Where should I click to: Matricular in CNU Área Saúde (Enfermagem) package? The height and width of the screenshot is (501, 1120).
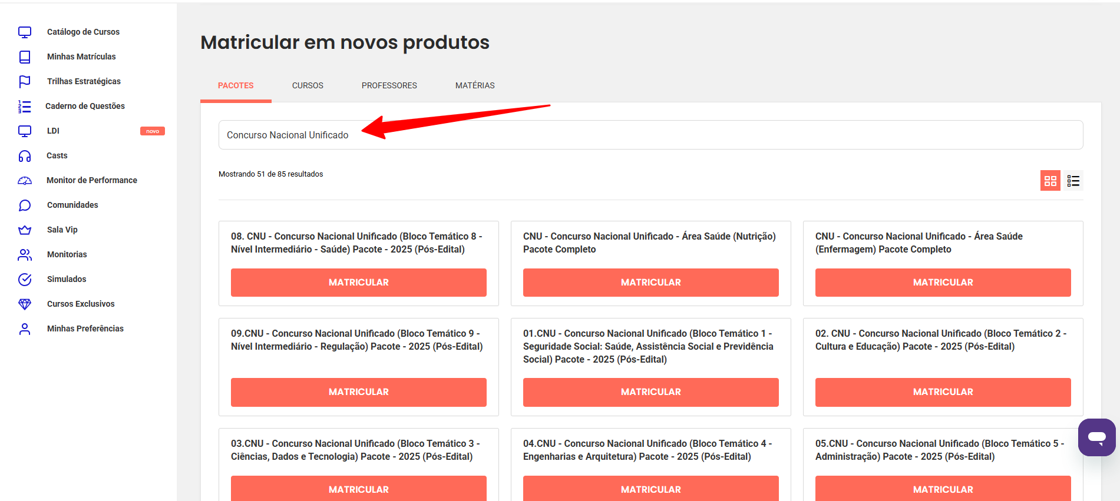click(x=943, y=283)
